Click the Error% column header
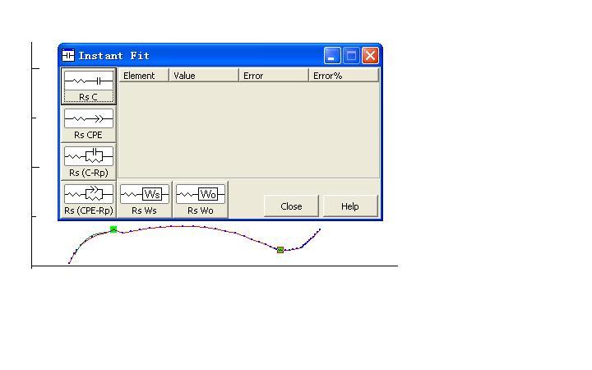 344,76
